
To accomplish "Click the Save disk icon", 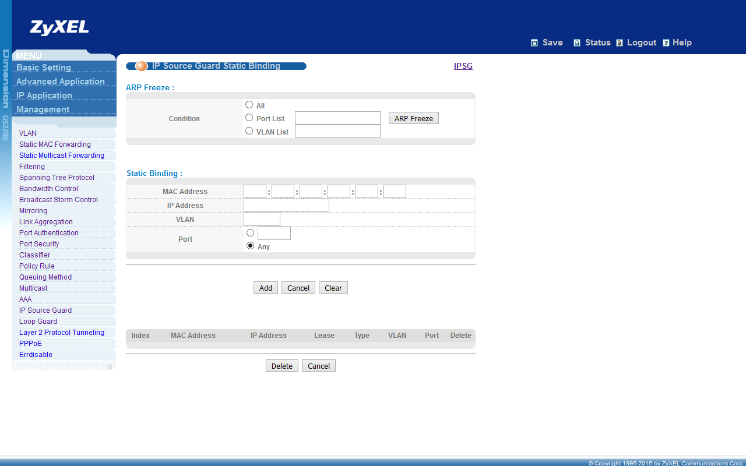I will coord(534,43).
